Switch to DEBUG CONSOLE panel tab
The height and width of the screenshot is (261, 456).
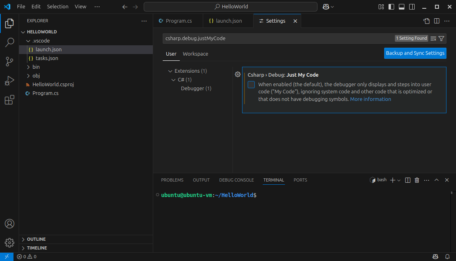(x=237, y=180)
